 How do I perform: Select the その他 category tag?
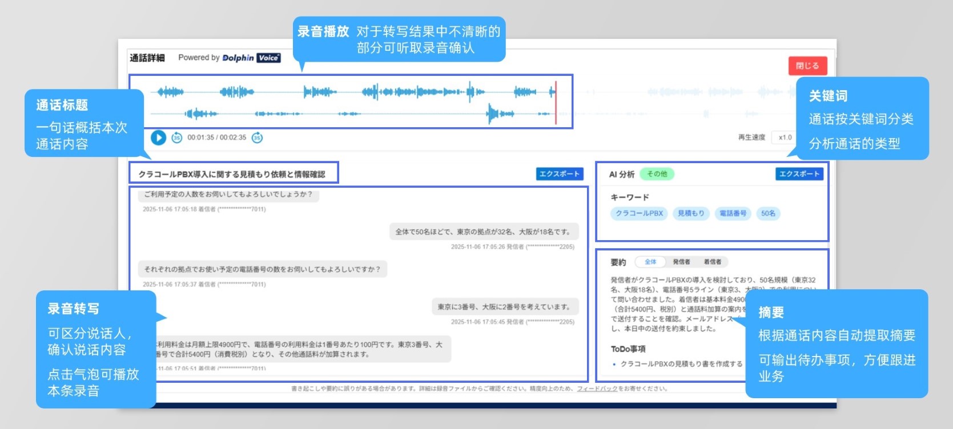[657, 174]
